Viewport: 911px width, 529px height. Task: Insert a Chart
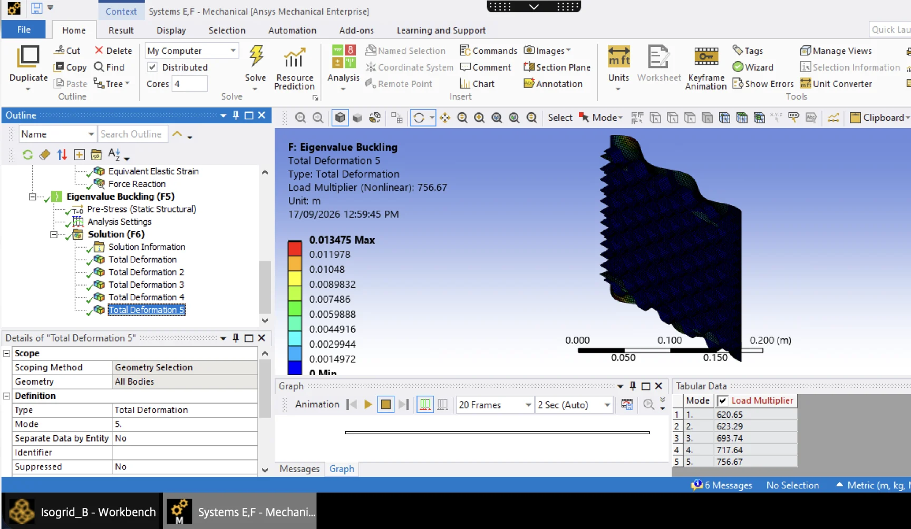[x=477, y=83]
